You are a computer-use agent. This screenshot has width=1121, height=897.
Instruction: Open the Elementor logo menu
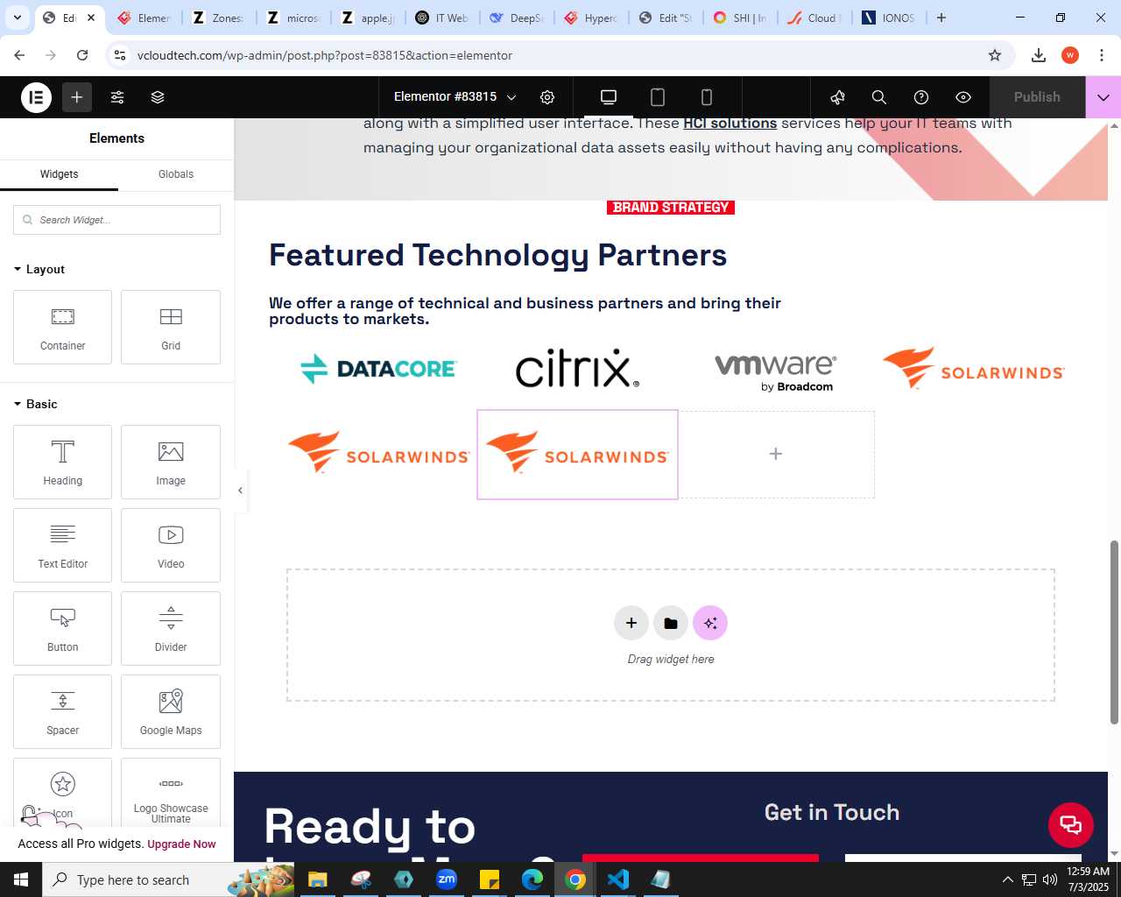[x=36, y=97]
